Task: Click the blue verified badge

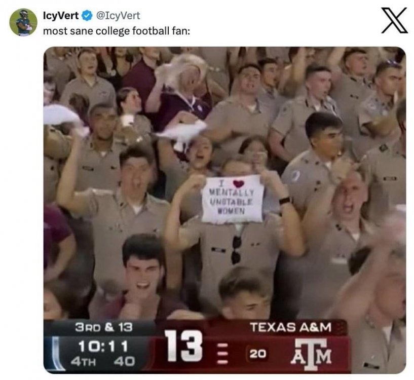Action: click(x=88, y=16)
